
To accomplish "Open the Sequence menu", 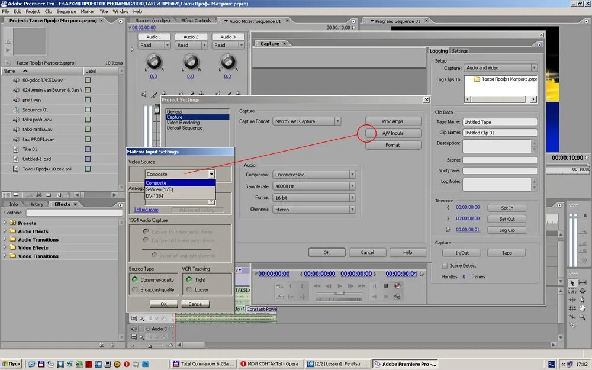I will (x=66, y=11).
